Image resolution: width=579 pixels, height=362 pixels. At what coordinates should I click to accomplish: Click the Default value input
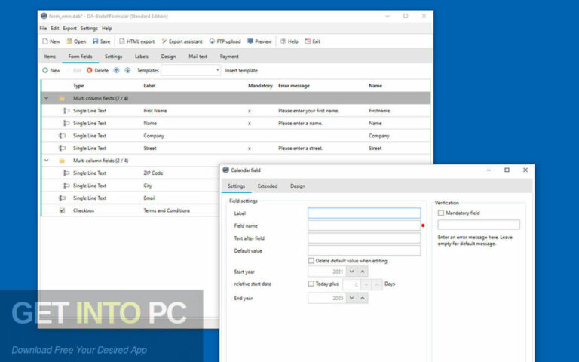coord(364,251)
